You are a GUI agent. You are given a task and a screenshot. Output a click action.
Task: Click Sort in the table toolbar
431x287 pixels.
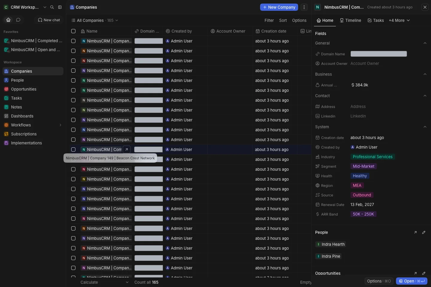pos(283,20)
